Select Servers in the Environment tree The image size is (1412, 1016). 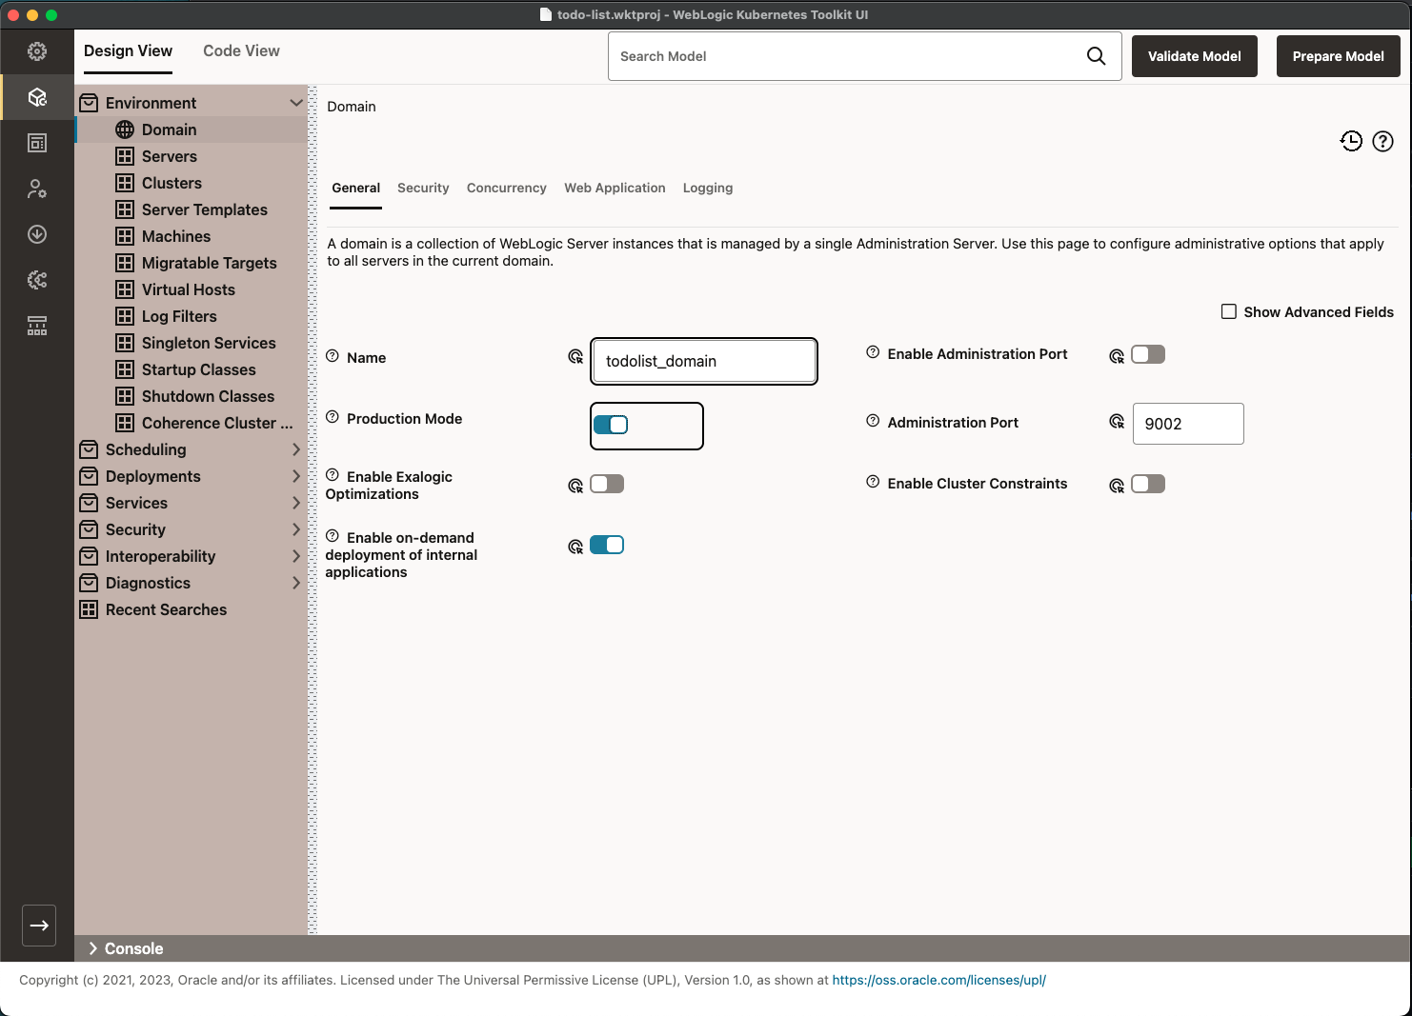coord(191,156)
